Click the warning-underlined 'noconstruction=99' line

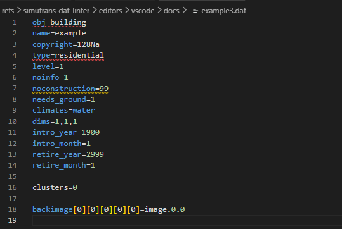point(70,89)
